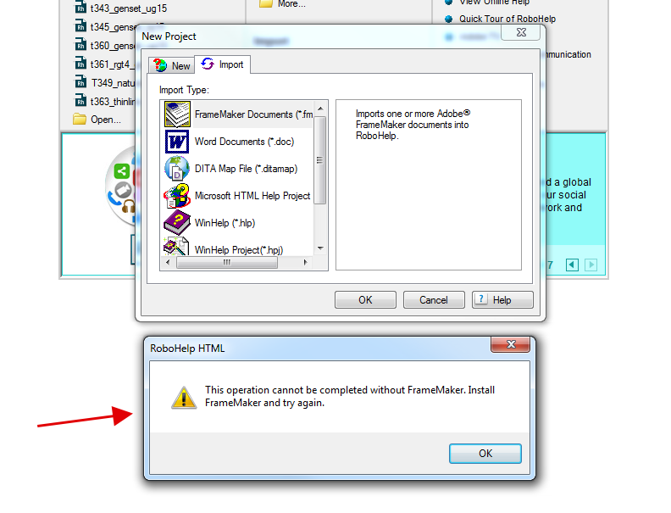Select the FrameMaker Documents import icon
The image size is (671, 513).
pos(177,114)
